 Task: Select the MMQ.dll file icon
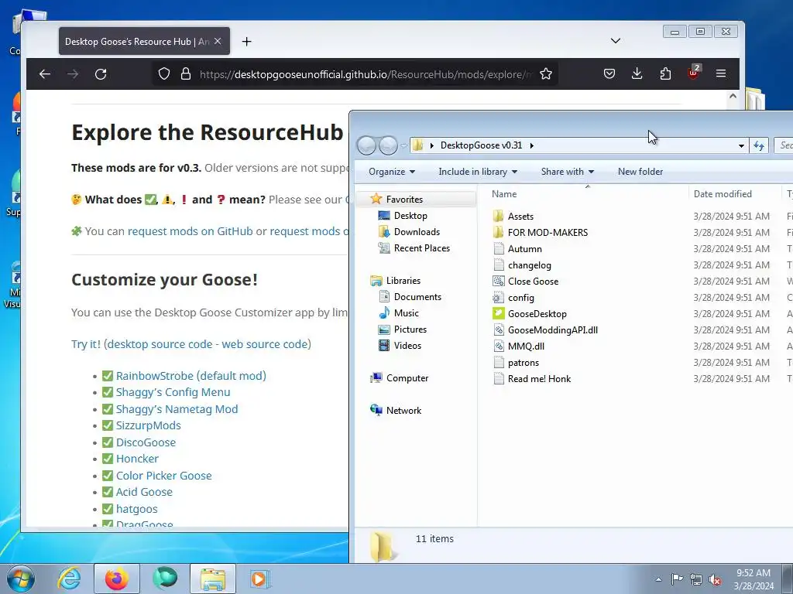coord(499,346)
